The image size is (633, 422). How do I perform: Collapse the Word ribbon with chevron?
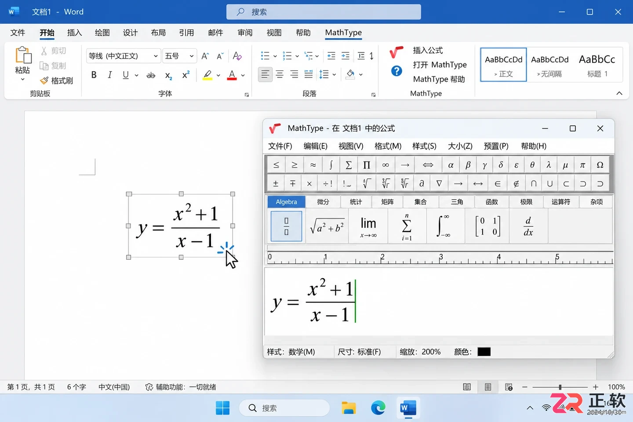(x=619, y=93)
